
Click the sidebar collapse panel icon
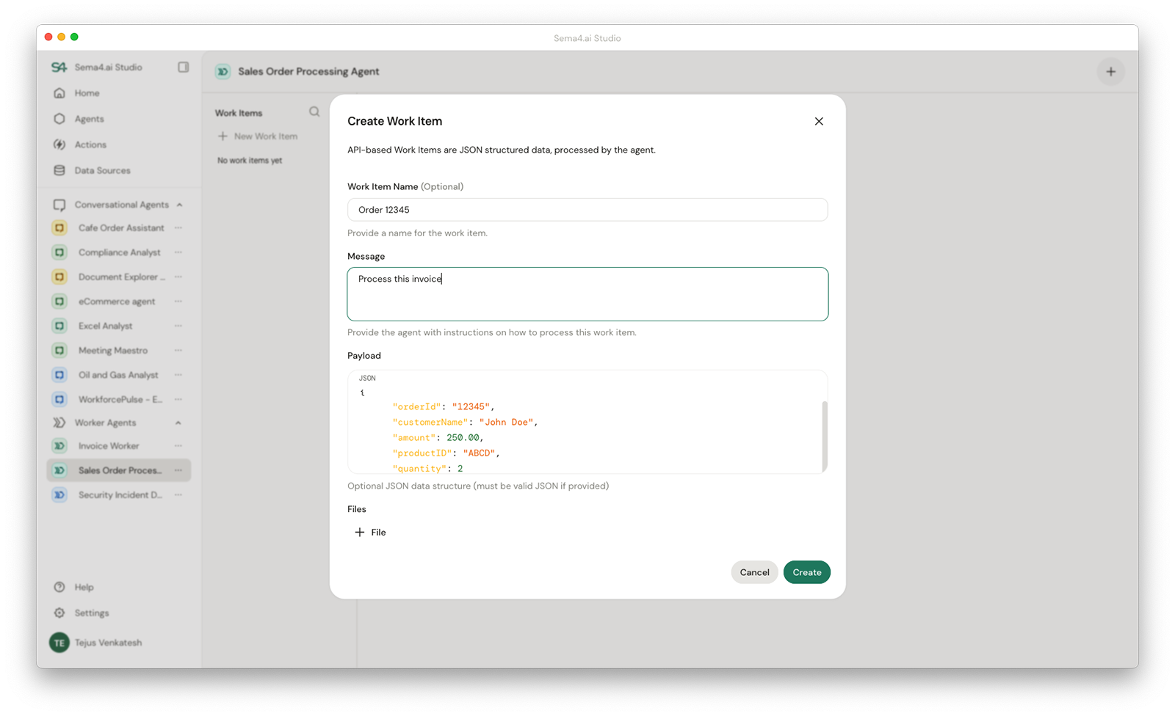pyautogui.click(x=183, y=67)
